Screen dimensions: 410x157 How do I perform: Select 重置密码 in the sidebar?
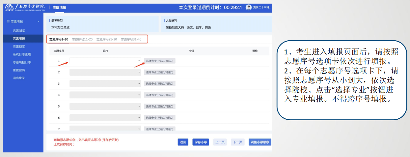[x=19, y=70]
